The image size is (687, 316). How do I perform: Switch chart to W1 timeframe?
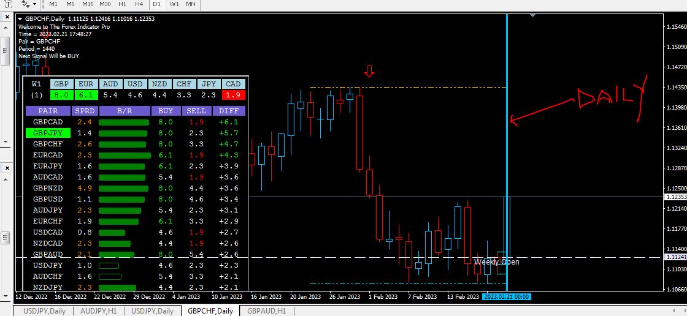pos(174,4)
